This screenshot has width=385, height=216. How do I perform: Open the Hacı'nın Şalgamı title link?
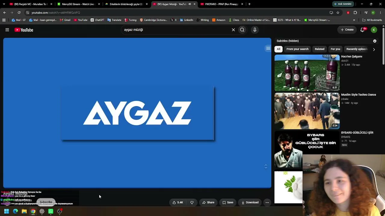pos(352,56)
